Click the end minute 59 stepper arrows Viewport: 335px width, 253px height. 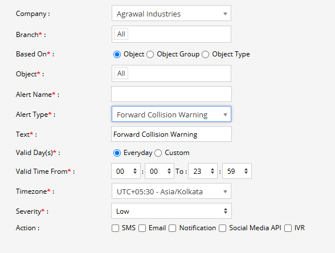pyautogui.click(x=246, y=171)
